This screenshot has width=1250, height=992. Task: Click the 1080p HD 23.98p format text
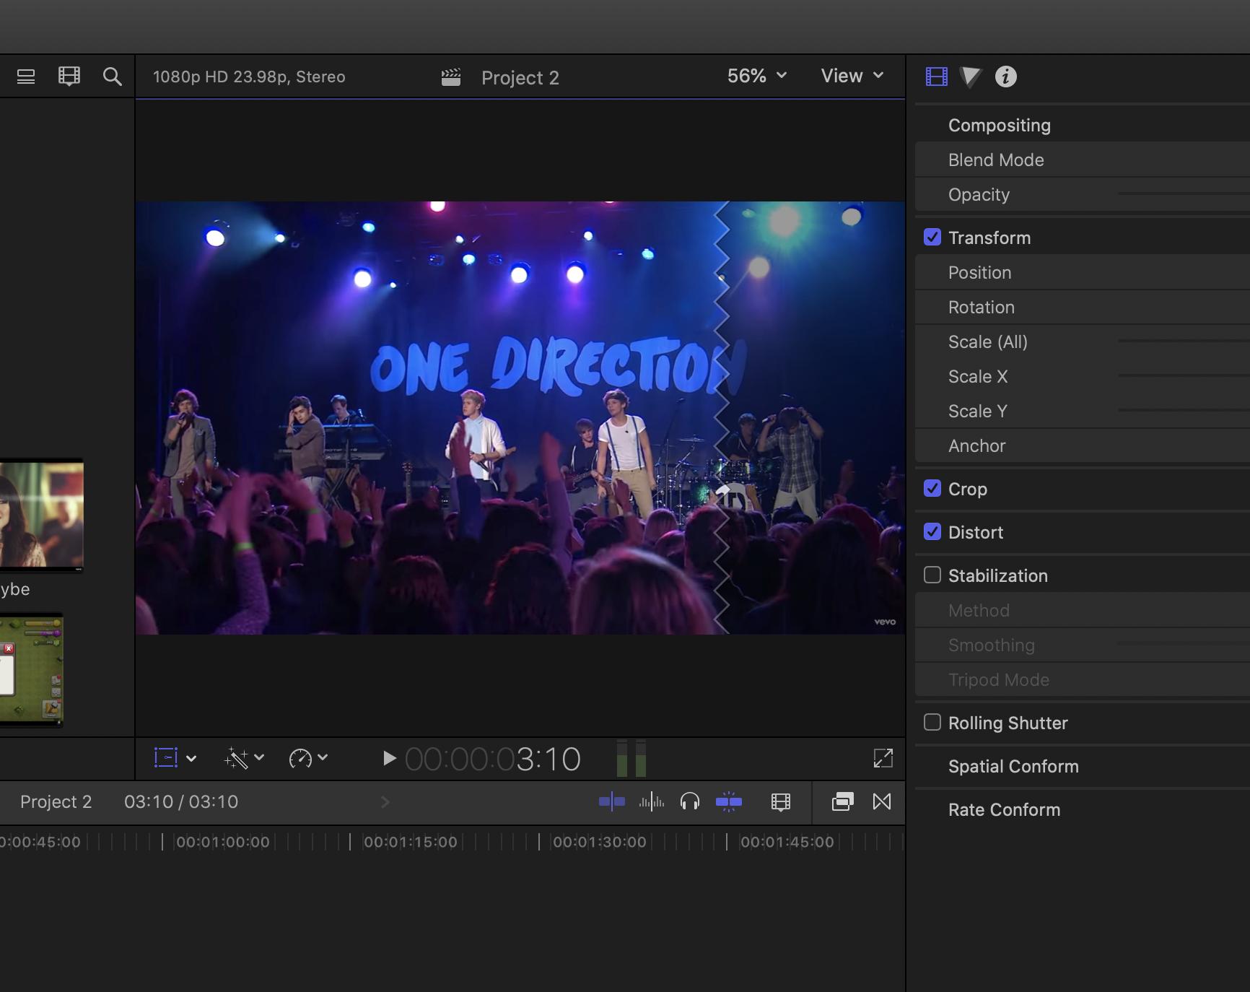249,77
